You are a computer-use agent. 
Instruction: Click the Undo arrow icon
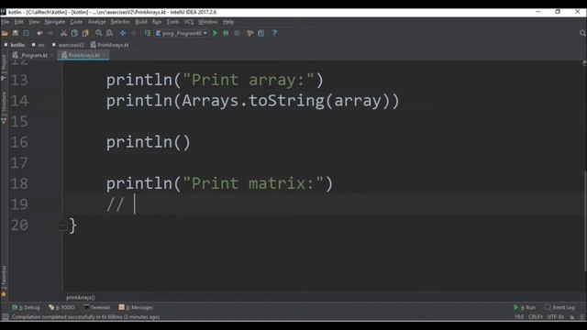[39, 33]
